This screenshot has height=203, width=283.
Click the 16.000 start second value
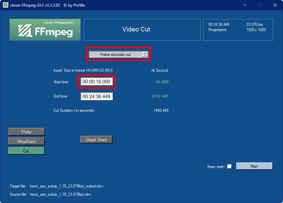162,82
